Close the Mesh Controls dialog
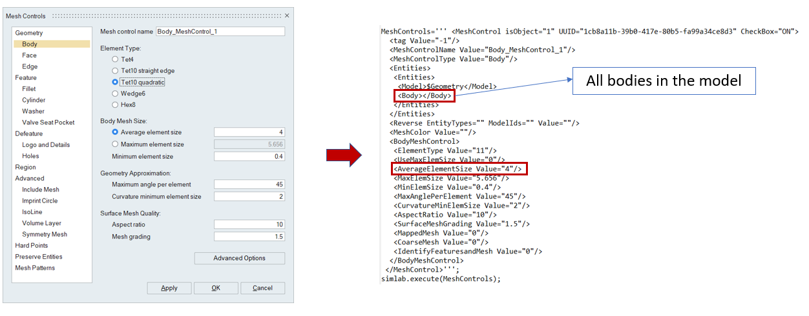The image size is (809, 316). (287, 15)
